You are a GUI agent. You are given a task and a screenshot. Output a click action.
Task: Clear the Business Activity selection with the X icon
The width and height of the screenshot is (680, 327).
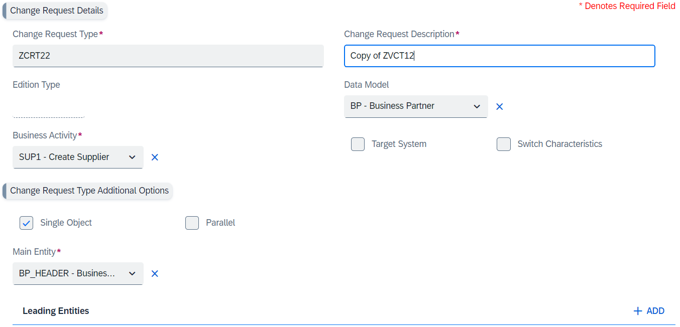coord(155,157)
